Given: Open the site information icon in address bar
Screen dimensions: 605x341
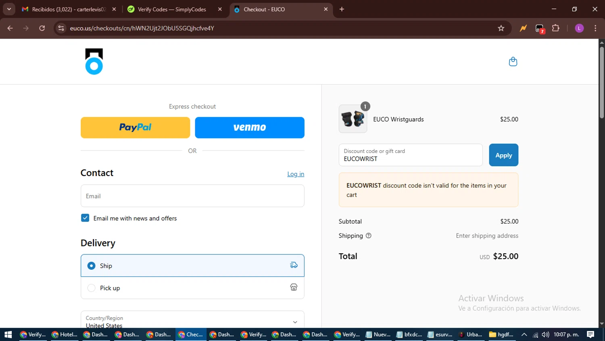Looking at the screenshot, I should point(61,28).
